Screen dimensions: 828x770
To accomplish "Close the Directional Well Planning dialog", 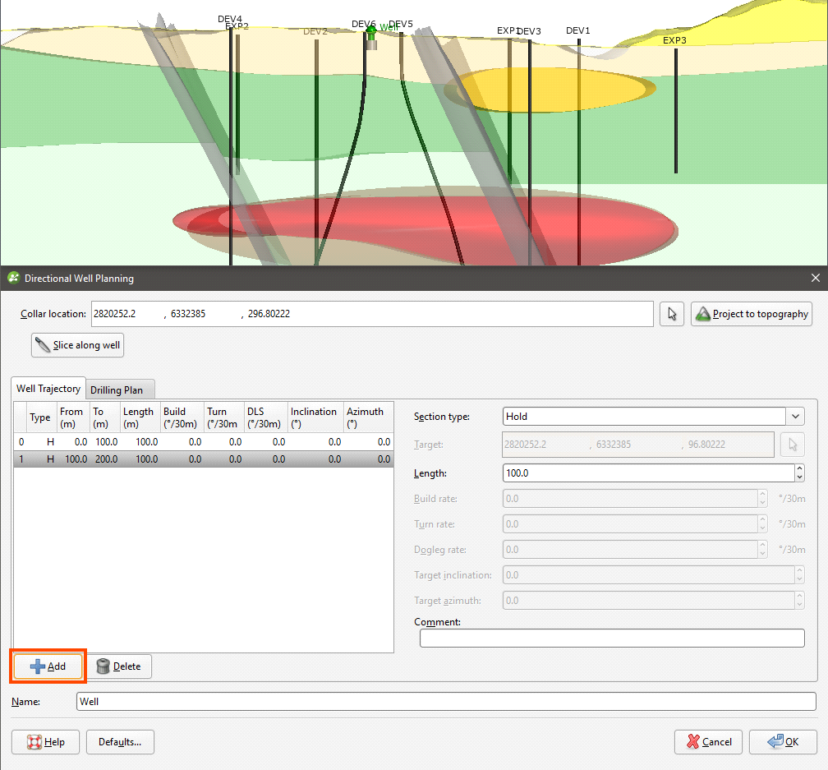I will pyautogui.click(x=815, y=279).
